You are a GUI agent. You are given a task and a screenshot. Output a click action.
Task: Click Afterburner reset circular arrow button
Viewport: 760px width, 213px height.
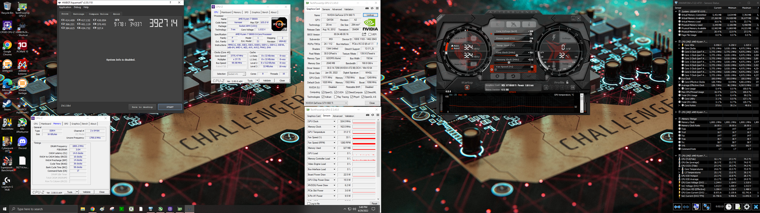[x=513, y=76]
